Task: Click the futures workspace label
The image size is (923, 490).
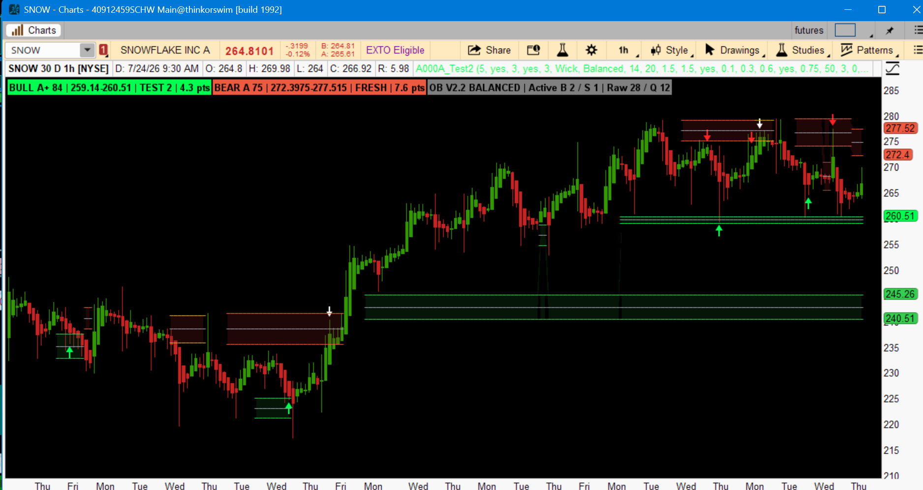Action: coord(809,30)
